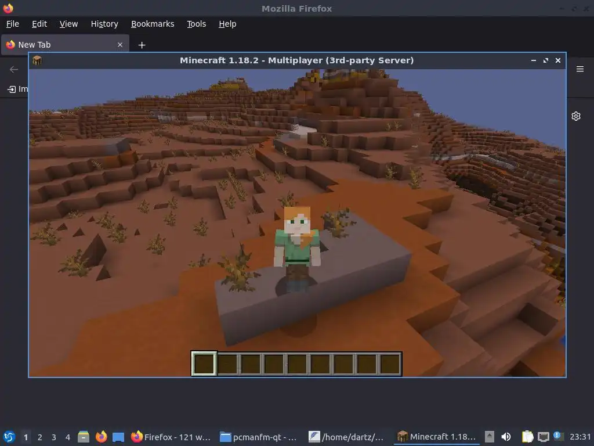Select the second Minecraft hotbar slot
Image resolution: width=594 pixels, height=446 pixels.
pos(227,364)
